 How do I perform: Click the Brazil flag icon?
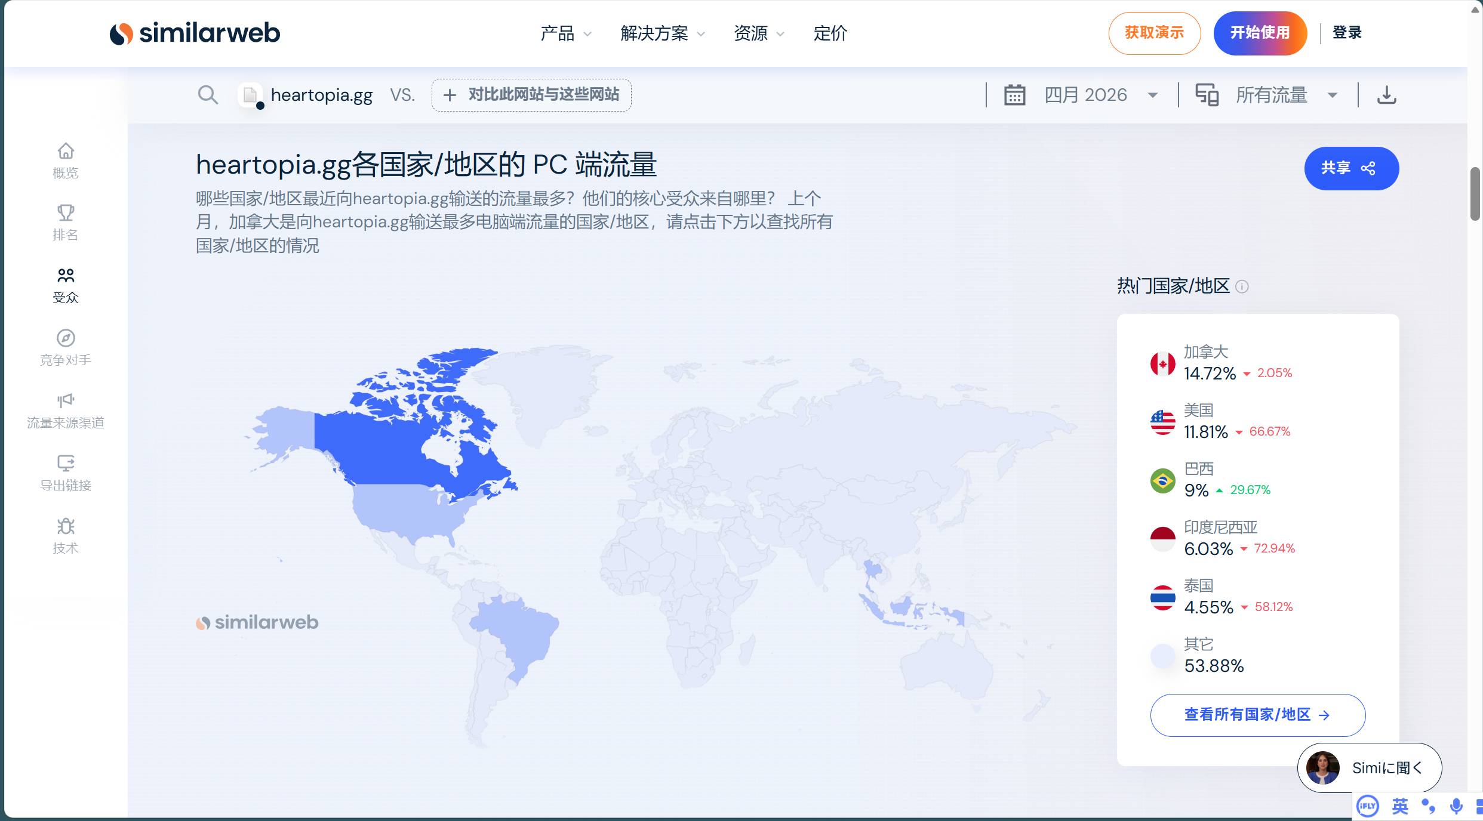1162,480
